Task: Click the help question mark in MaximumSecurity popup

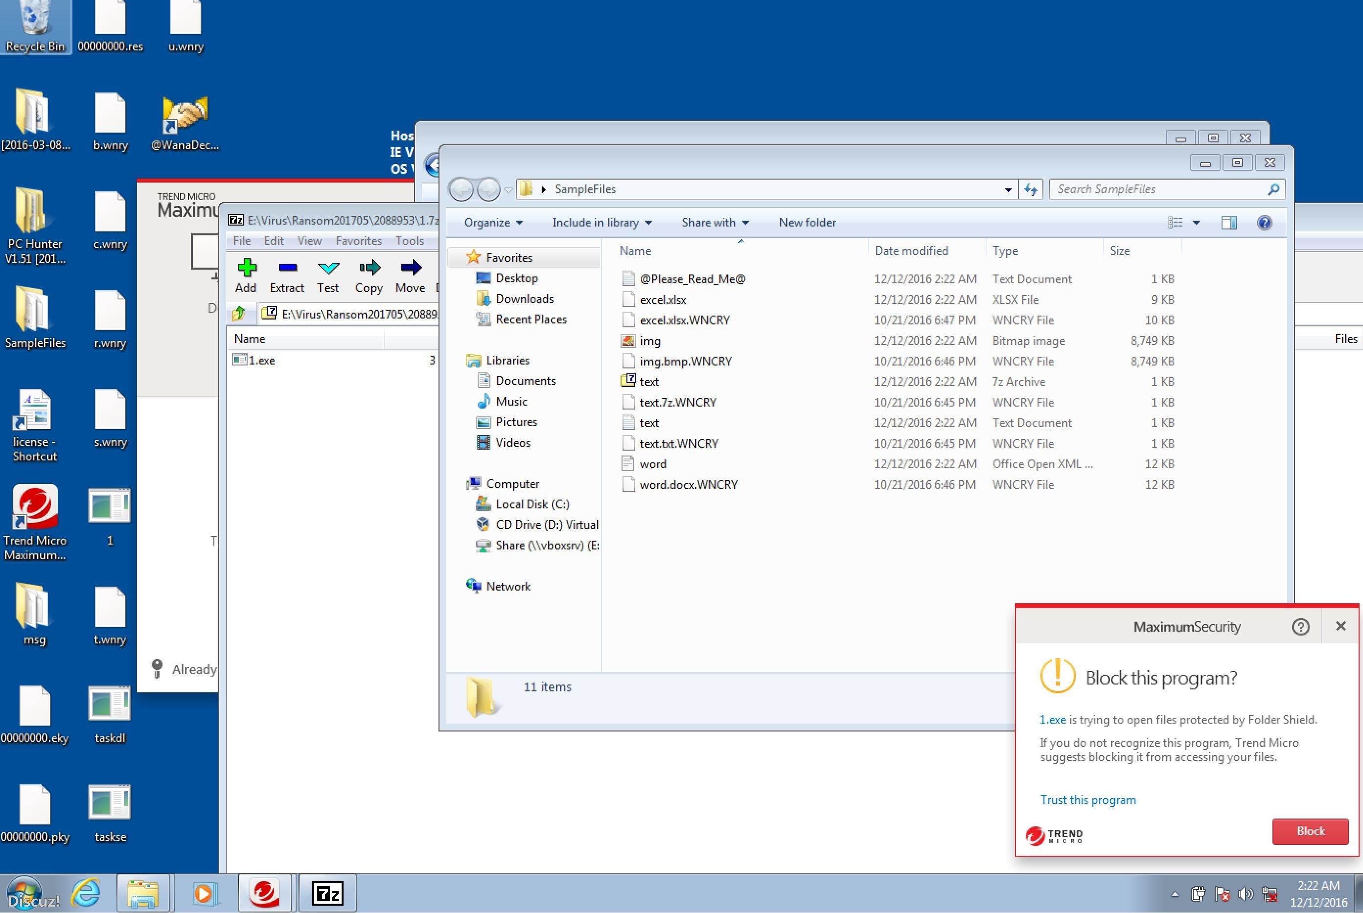Action: click(x=1301, y=626)
